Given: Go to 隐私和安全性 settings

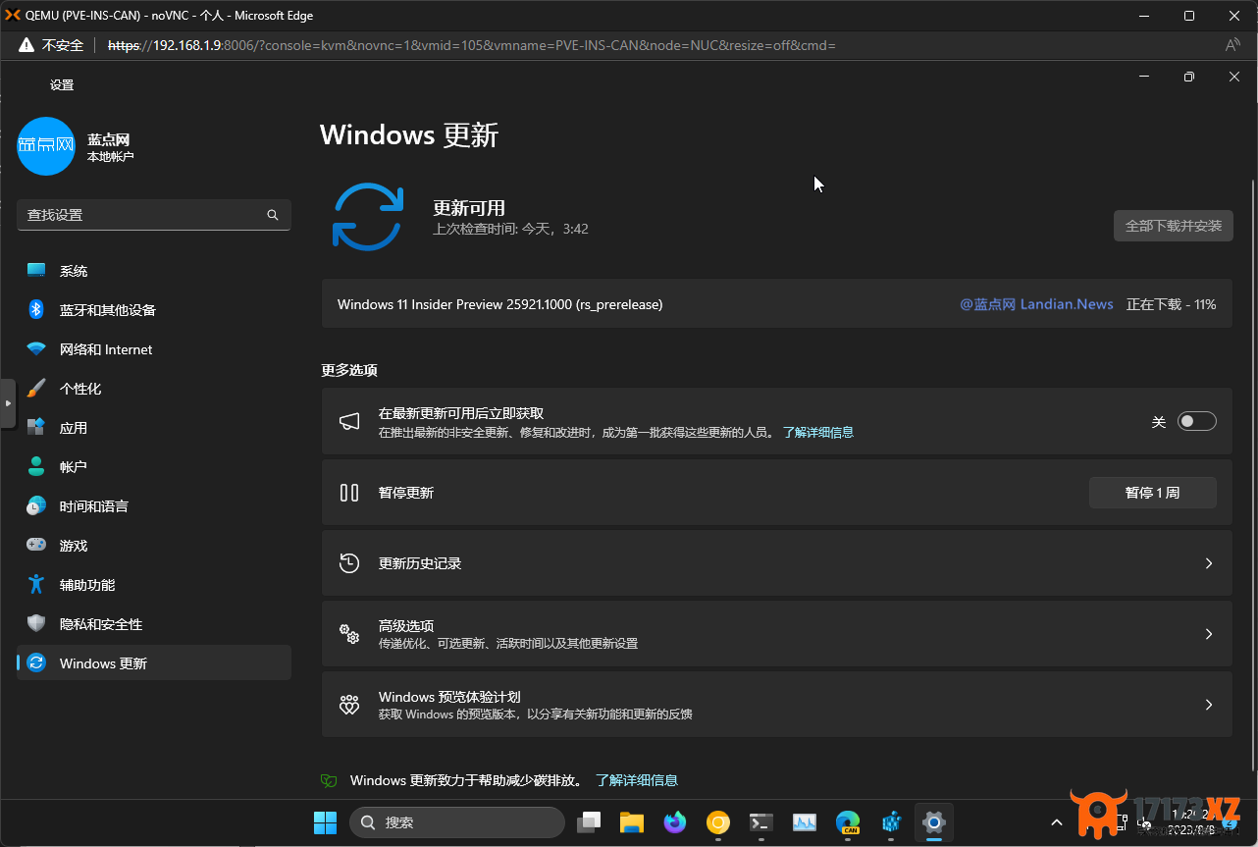Looking at the screenshot, I should coord(154,623).
